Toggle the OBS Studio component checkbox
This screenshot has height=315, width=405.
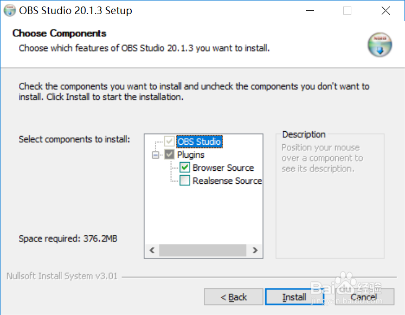(x=170, y=142)
